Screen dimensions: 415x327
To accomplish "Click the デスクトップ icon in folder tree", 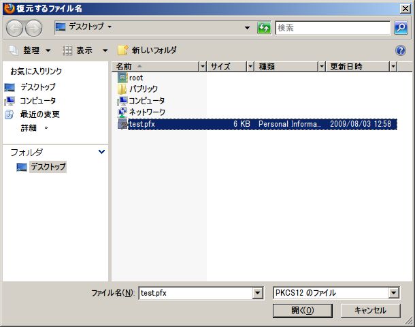I will coord(22,167).
